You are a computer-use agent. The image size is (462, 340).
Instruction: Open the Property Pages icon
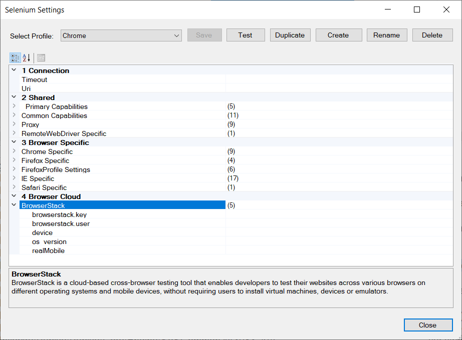coord(41,58)
